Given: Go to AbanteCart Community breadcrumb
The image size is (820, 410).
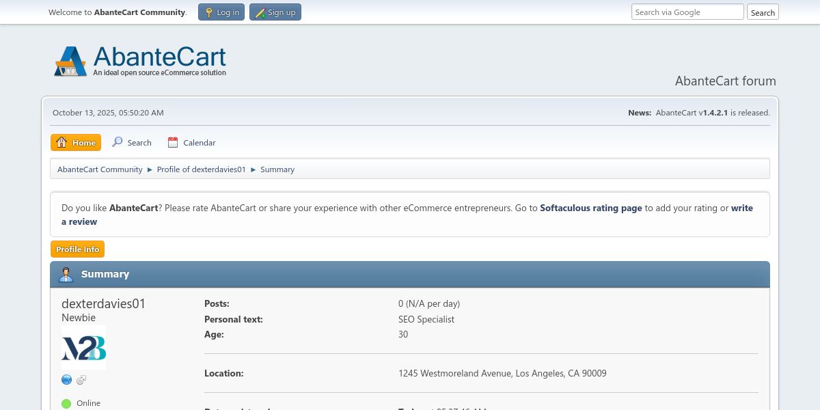Looking at the screenshot, I should click(x=100, y=169).
